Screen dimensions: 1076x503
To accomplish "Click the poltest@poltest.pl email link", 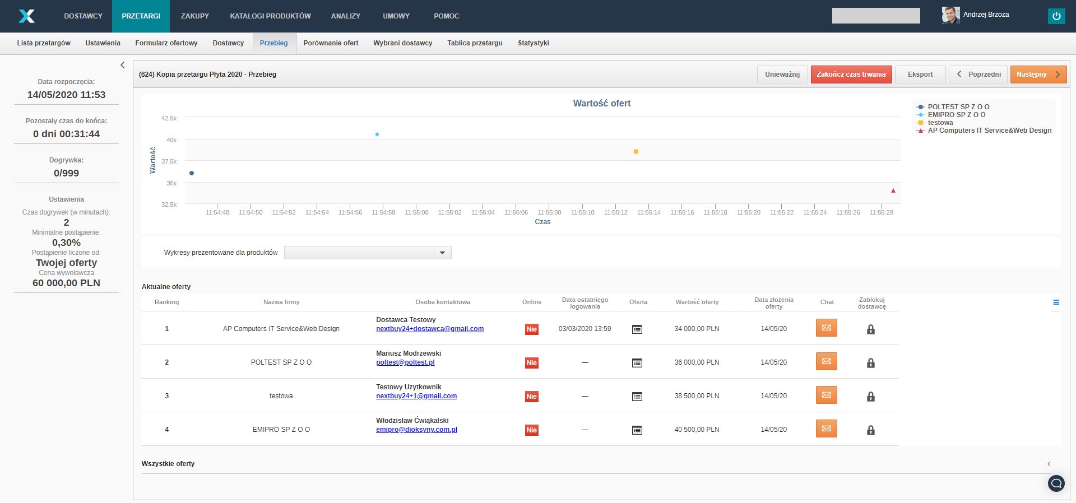I will click(x=405, y=362).
